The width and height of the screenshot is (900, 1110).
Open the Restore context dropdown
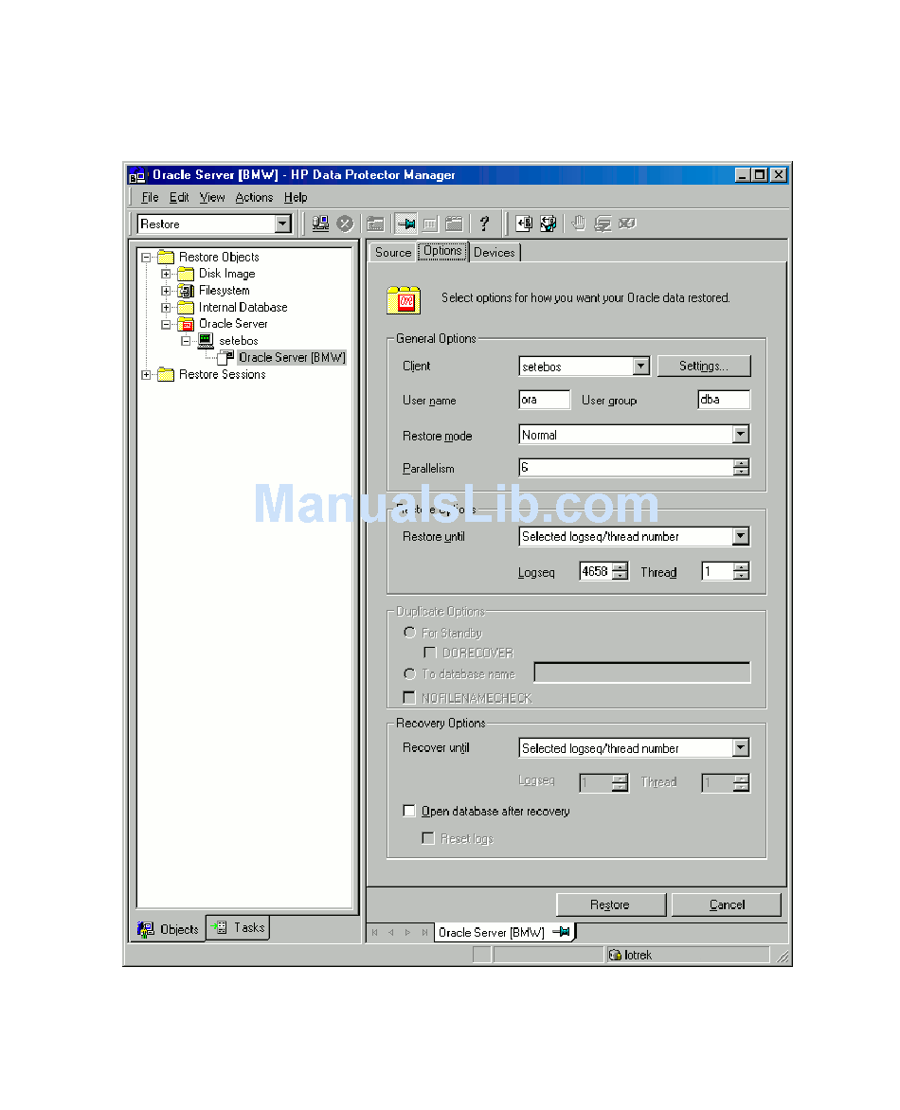pos(283,224)
